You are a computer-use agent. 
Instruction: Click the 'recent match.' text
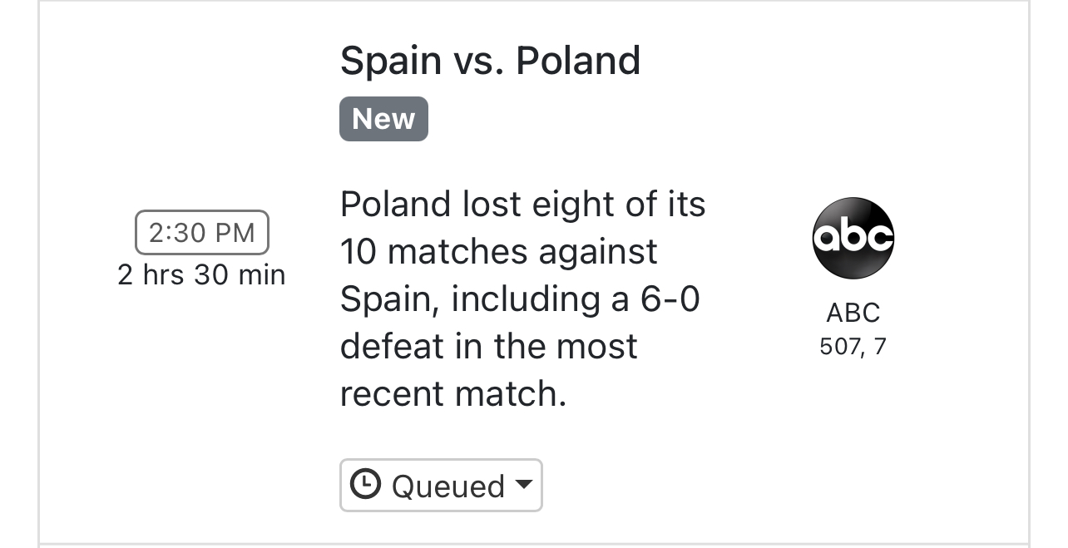(452, 393)
